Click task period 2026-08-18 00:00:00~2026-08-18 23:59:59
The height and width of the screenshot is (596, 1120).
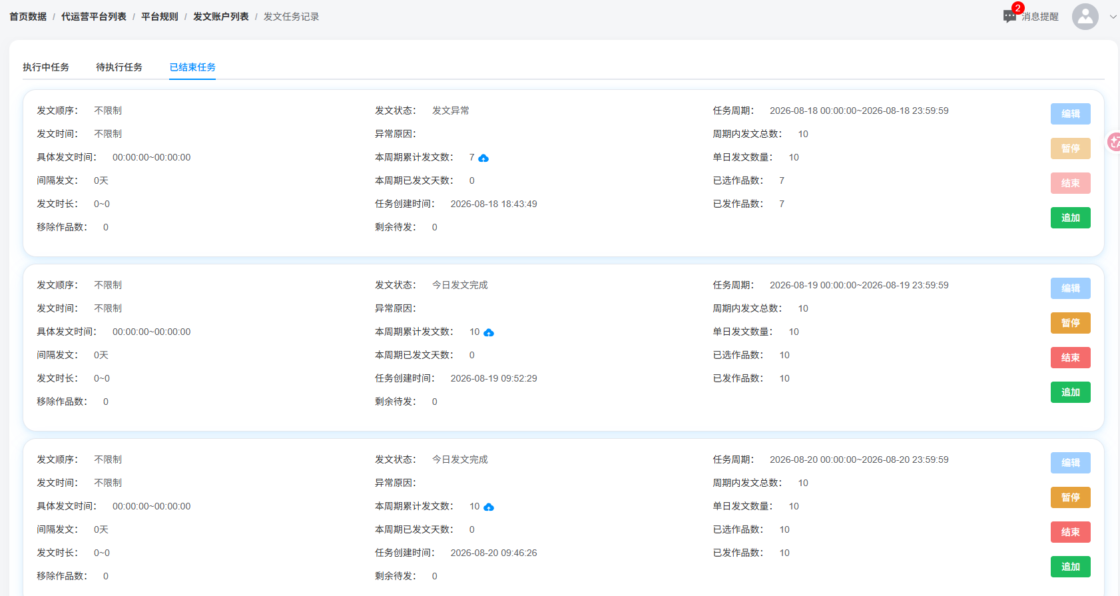[x=859, y=111]
